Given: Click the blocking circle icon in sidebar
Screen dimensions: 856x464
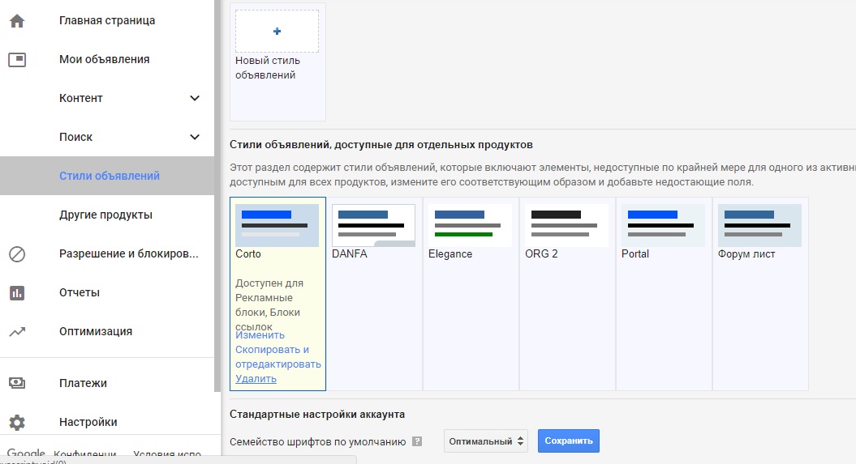Looking at the screenshot, I should pos(16,254).
